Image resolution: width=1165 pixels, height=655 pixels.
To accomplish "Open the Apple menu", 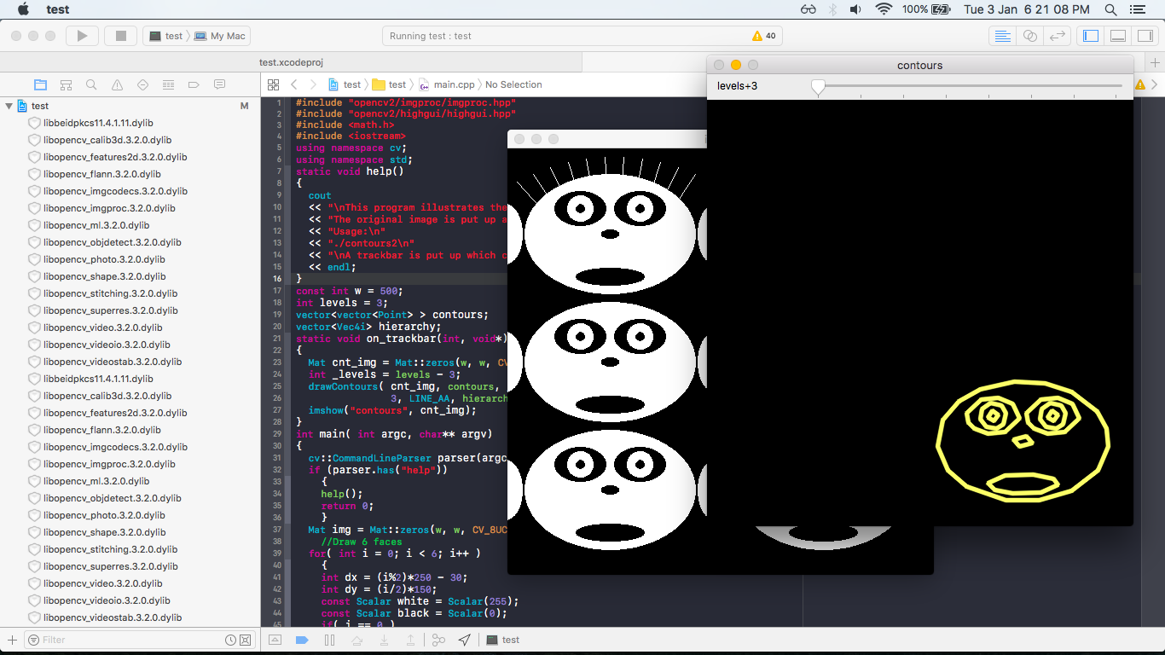I will [23, 9].
